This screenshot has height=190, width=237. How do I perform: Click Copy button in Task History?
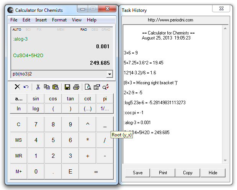(x=188, y=173)
